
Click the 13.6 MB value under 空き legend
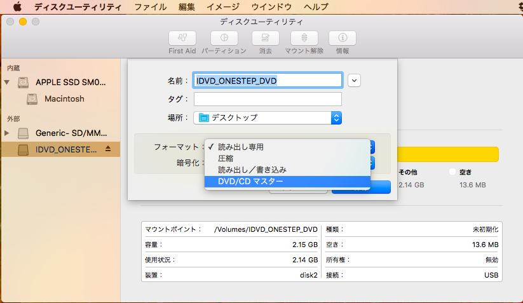[x=473, y=185]
